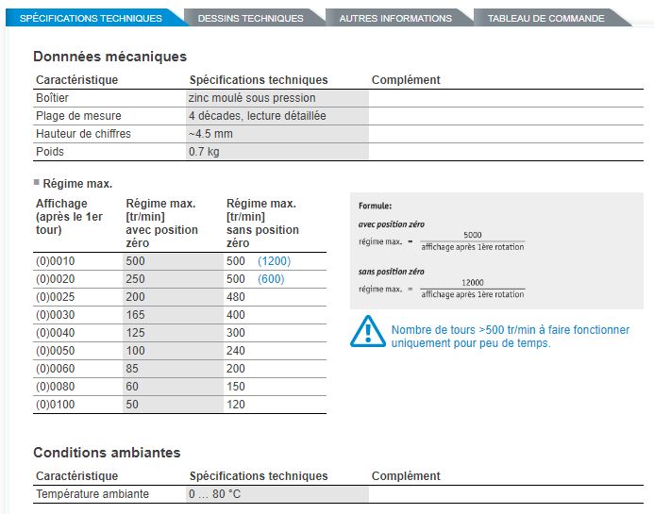Go to the Tableau de Commande tab
The image size is (654, 514).
coord(545,18)
